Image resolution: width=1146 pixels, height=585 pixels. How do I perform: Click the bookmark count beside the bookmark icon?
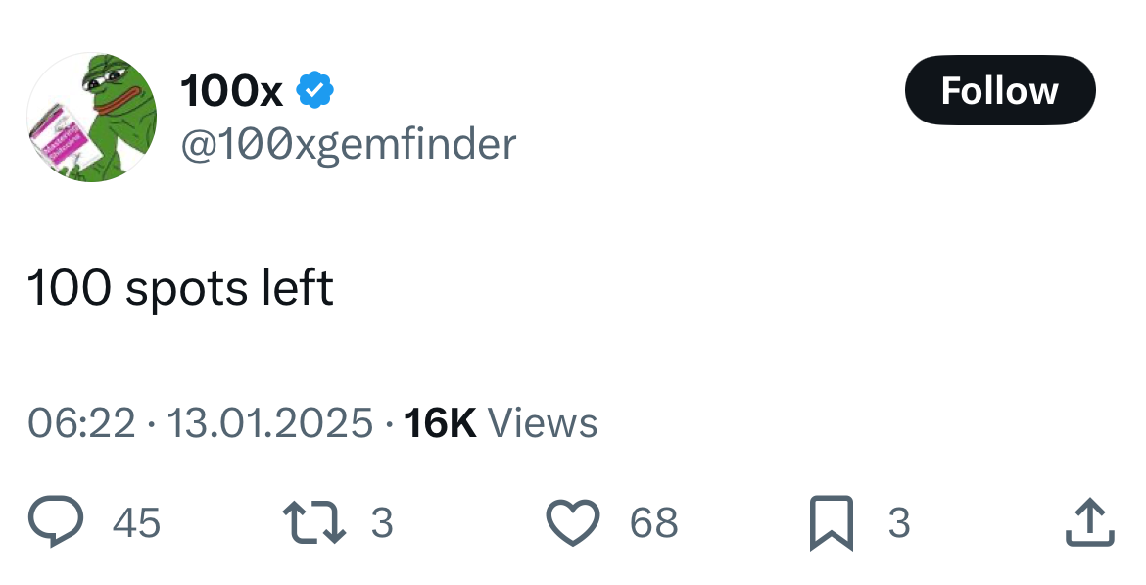pos(898,523)
